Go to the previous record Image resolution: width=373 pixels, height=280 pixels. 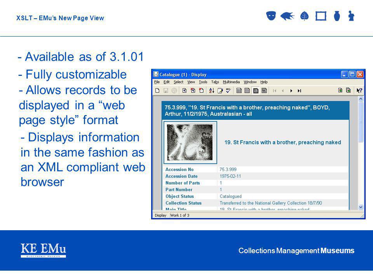click(x=283, y=91)
